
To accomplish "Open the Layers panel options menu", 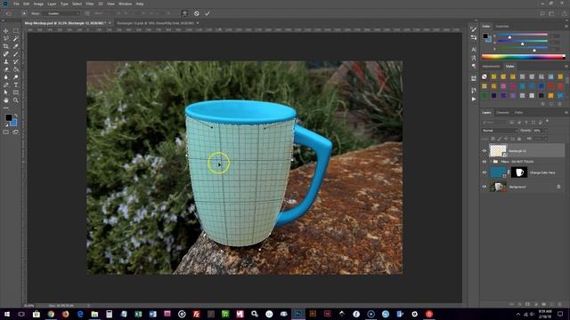I will coord(566,113).
